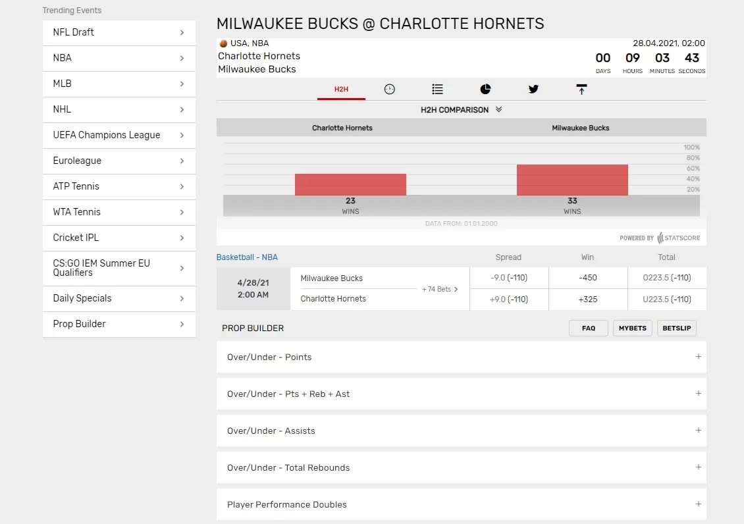Select total under U223.5 (-110)
744x524 pixels.
pos(667,300)
